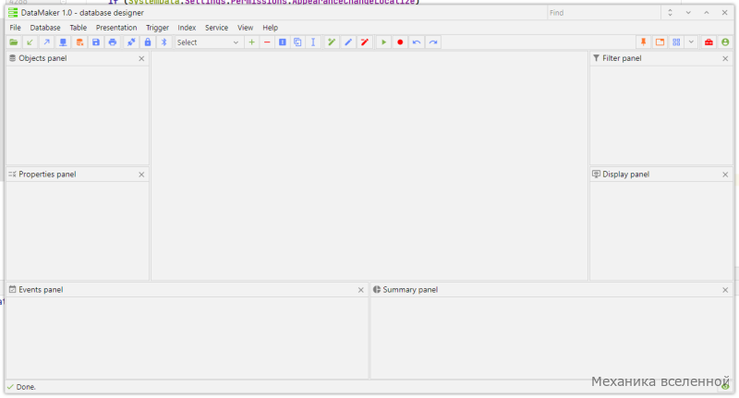The image size is (739, 398).
Task: Click the orange window layout icon
Action: pos(660,42)
